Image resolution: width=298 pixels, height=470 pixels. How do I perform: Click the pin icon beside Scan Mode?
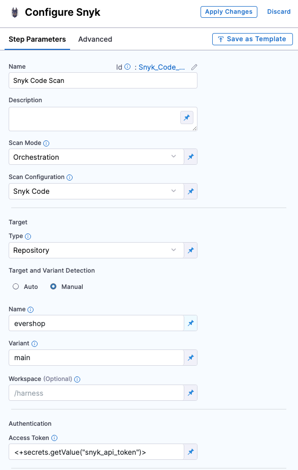tap(190, 157)
